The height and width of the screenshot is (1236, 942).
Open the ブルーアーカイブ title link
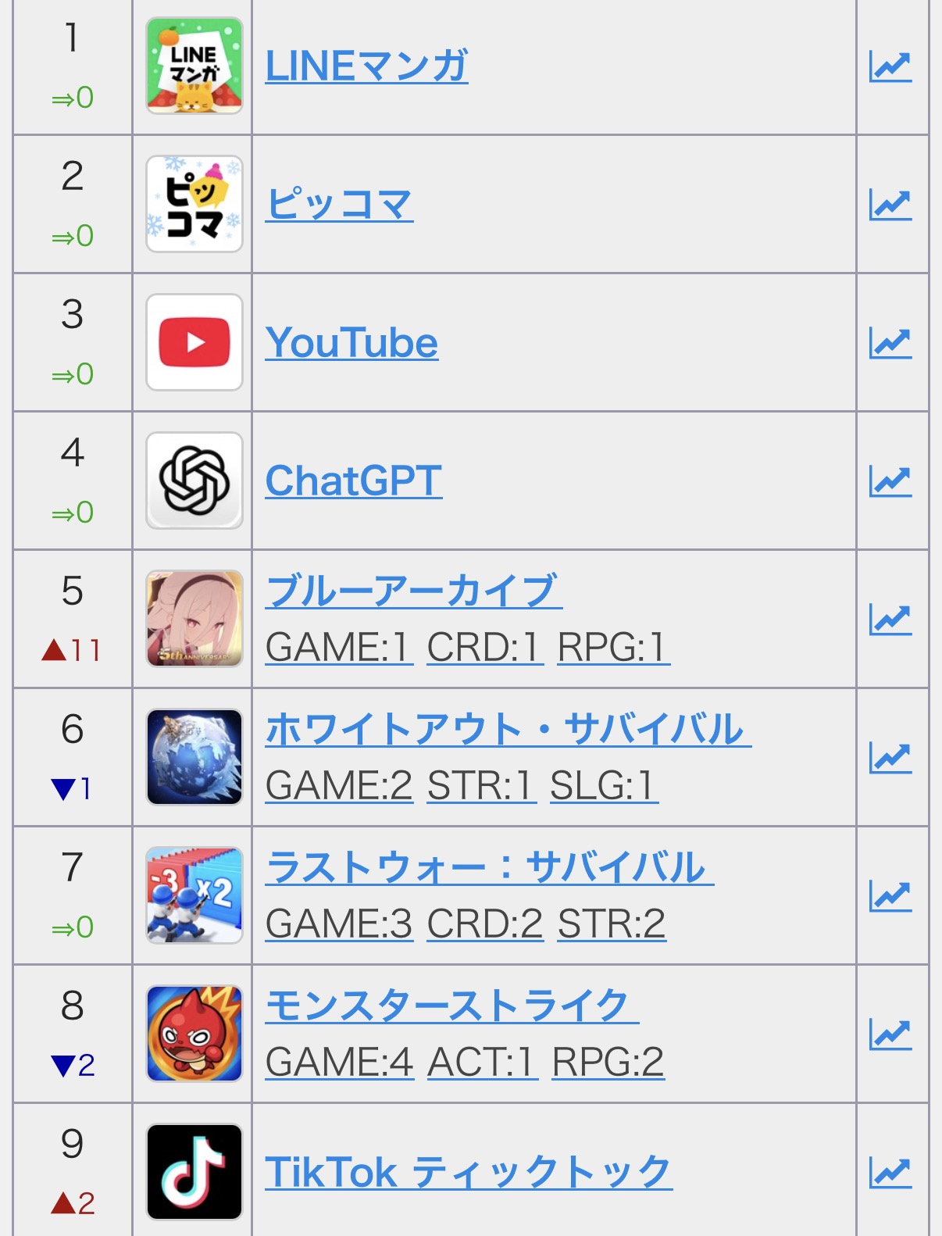[413, 591]
